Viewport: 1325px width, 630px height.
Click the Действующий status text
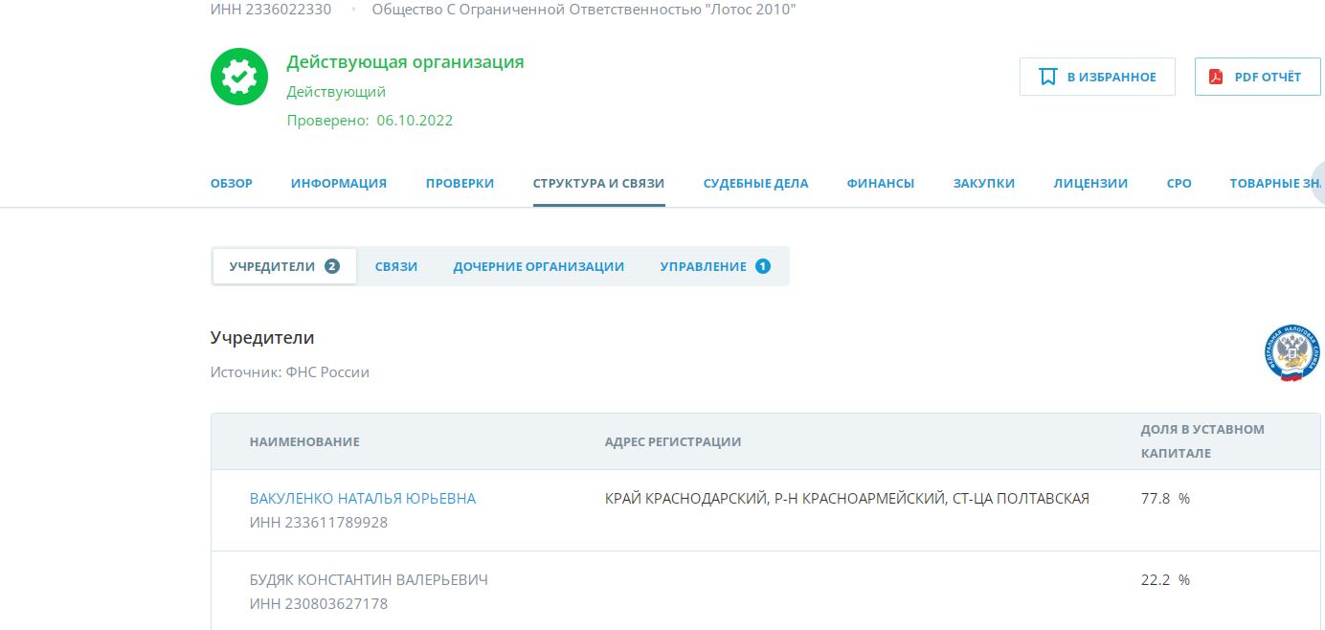coord(336,92)
